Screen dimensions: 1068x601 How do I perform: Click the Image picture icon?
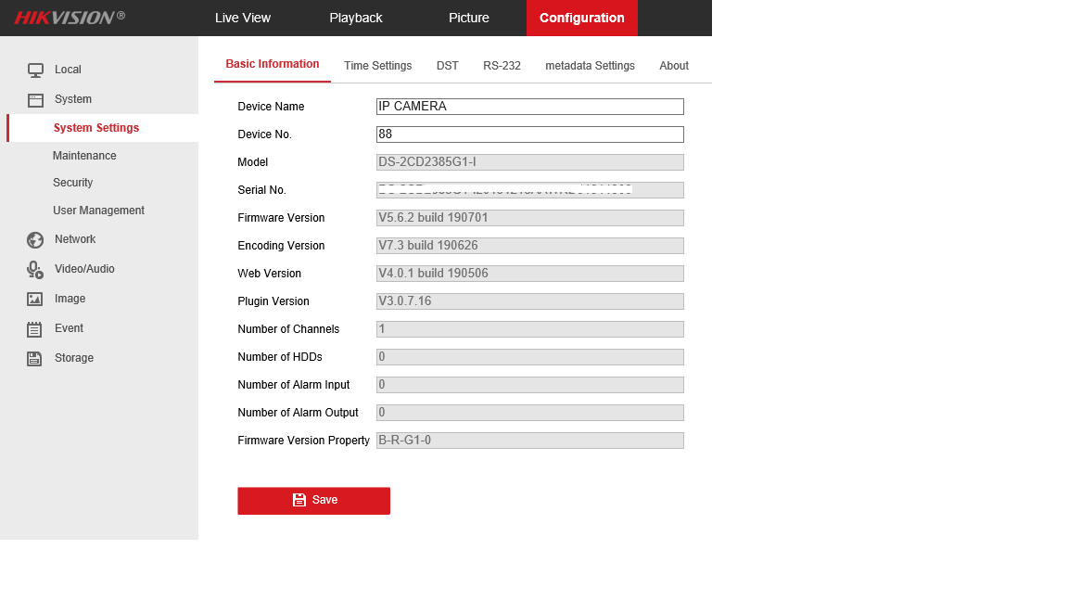click(x=35, y=300)
